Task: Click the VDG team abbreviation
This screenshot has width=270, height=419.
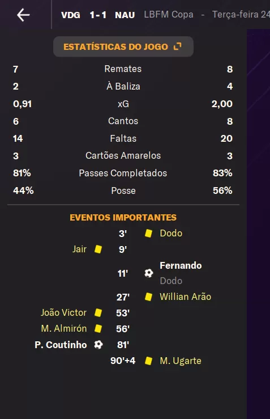Action: click(x=71, y=15)
